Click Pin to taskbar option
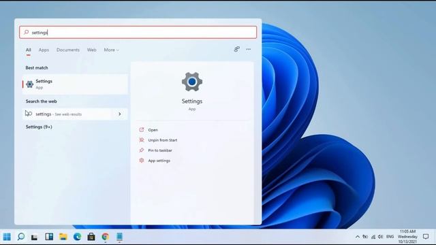The height and width of the screenshot is (245, 436). pyautogui.click(x=160, y=150)
